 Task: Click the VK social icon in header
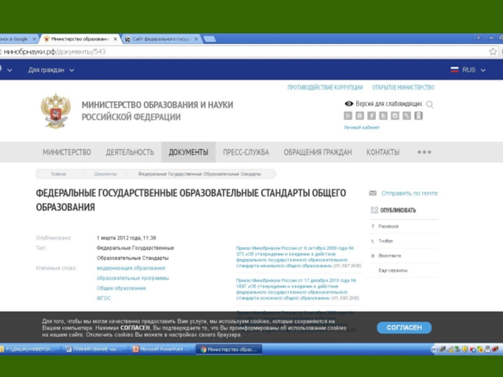pos(360,116)
